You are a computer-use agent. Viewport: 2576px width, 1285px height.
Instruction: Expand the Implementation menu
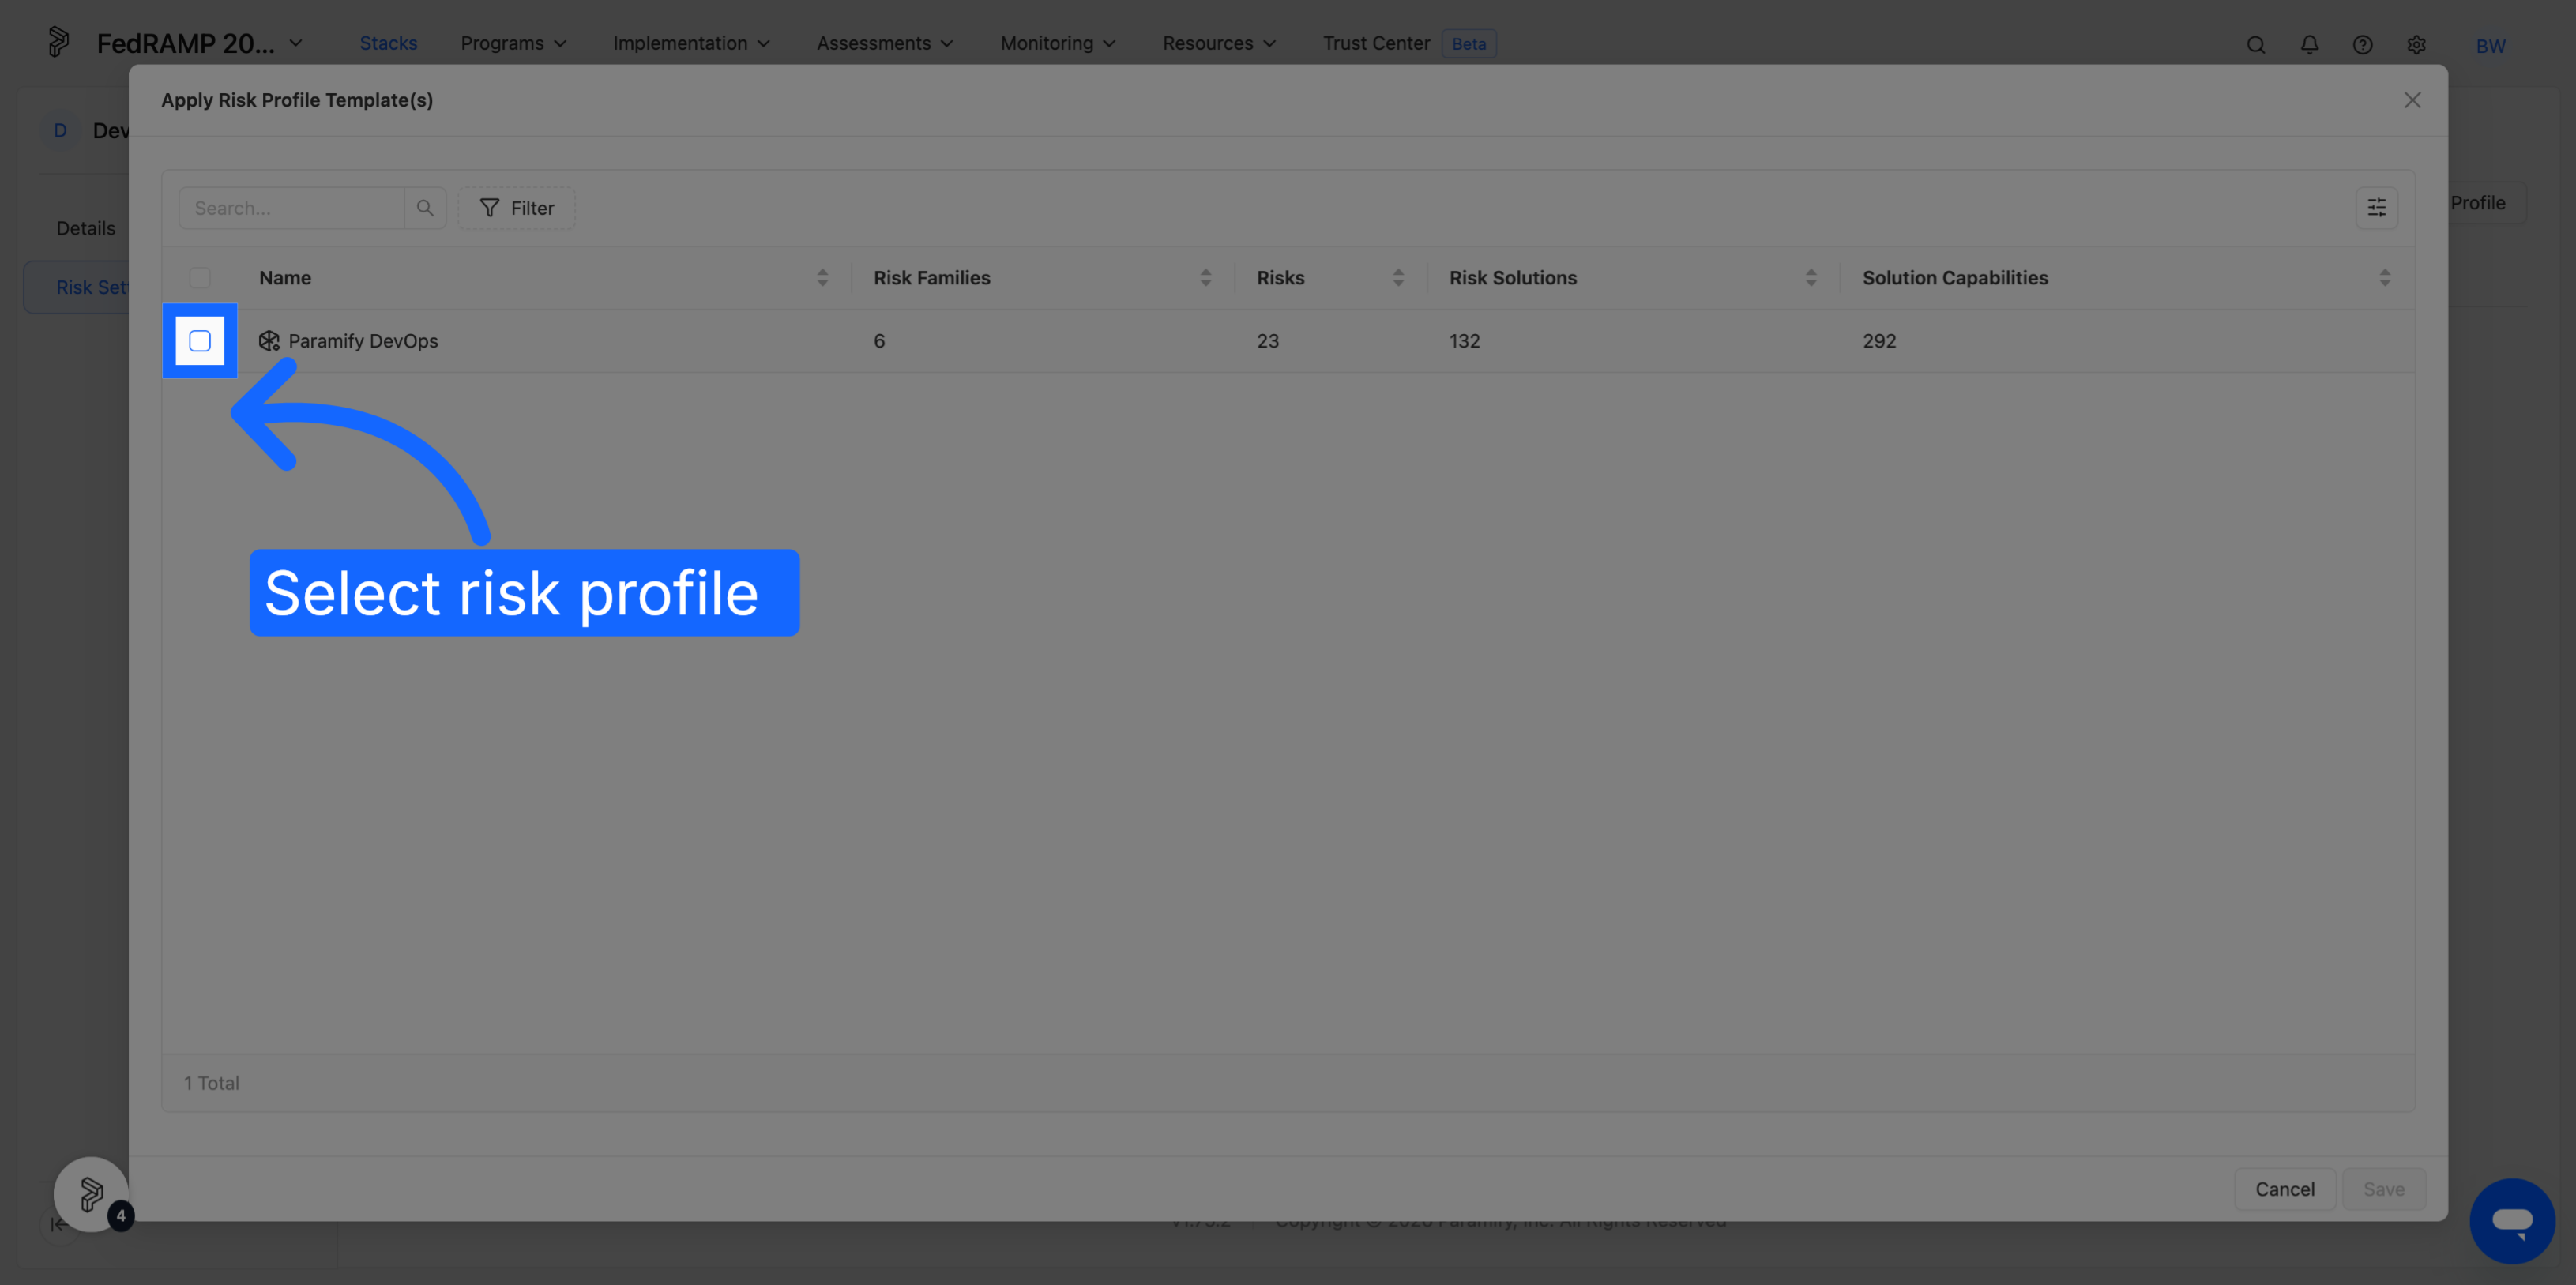tap(692, 43)
